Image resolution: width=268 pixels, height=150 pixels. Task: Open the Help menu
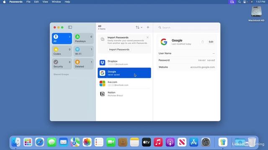67,2
